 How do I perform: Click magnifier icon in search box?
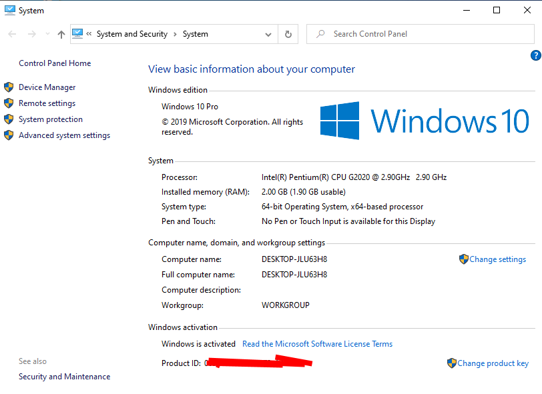tap(320, 34)
